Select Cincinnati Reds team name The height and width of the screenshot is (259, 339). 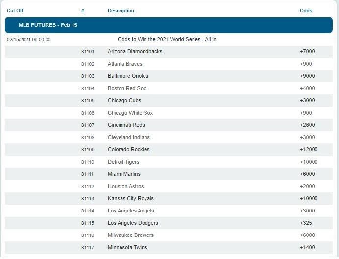point(126,125)
